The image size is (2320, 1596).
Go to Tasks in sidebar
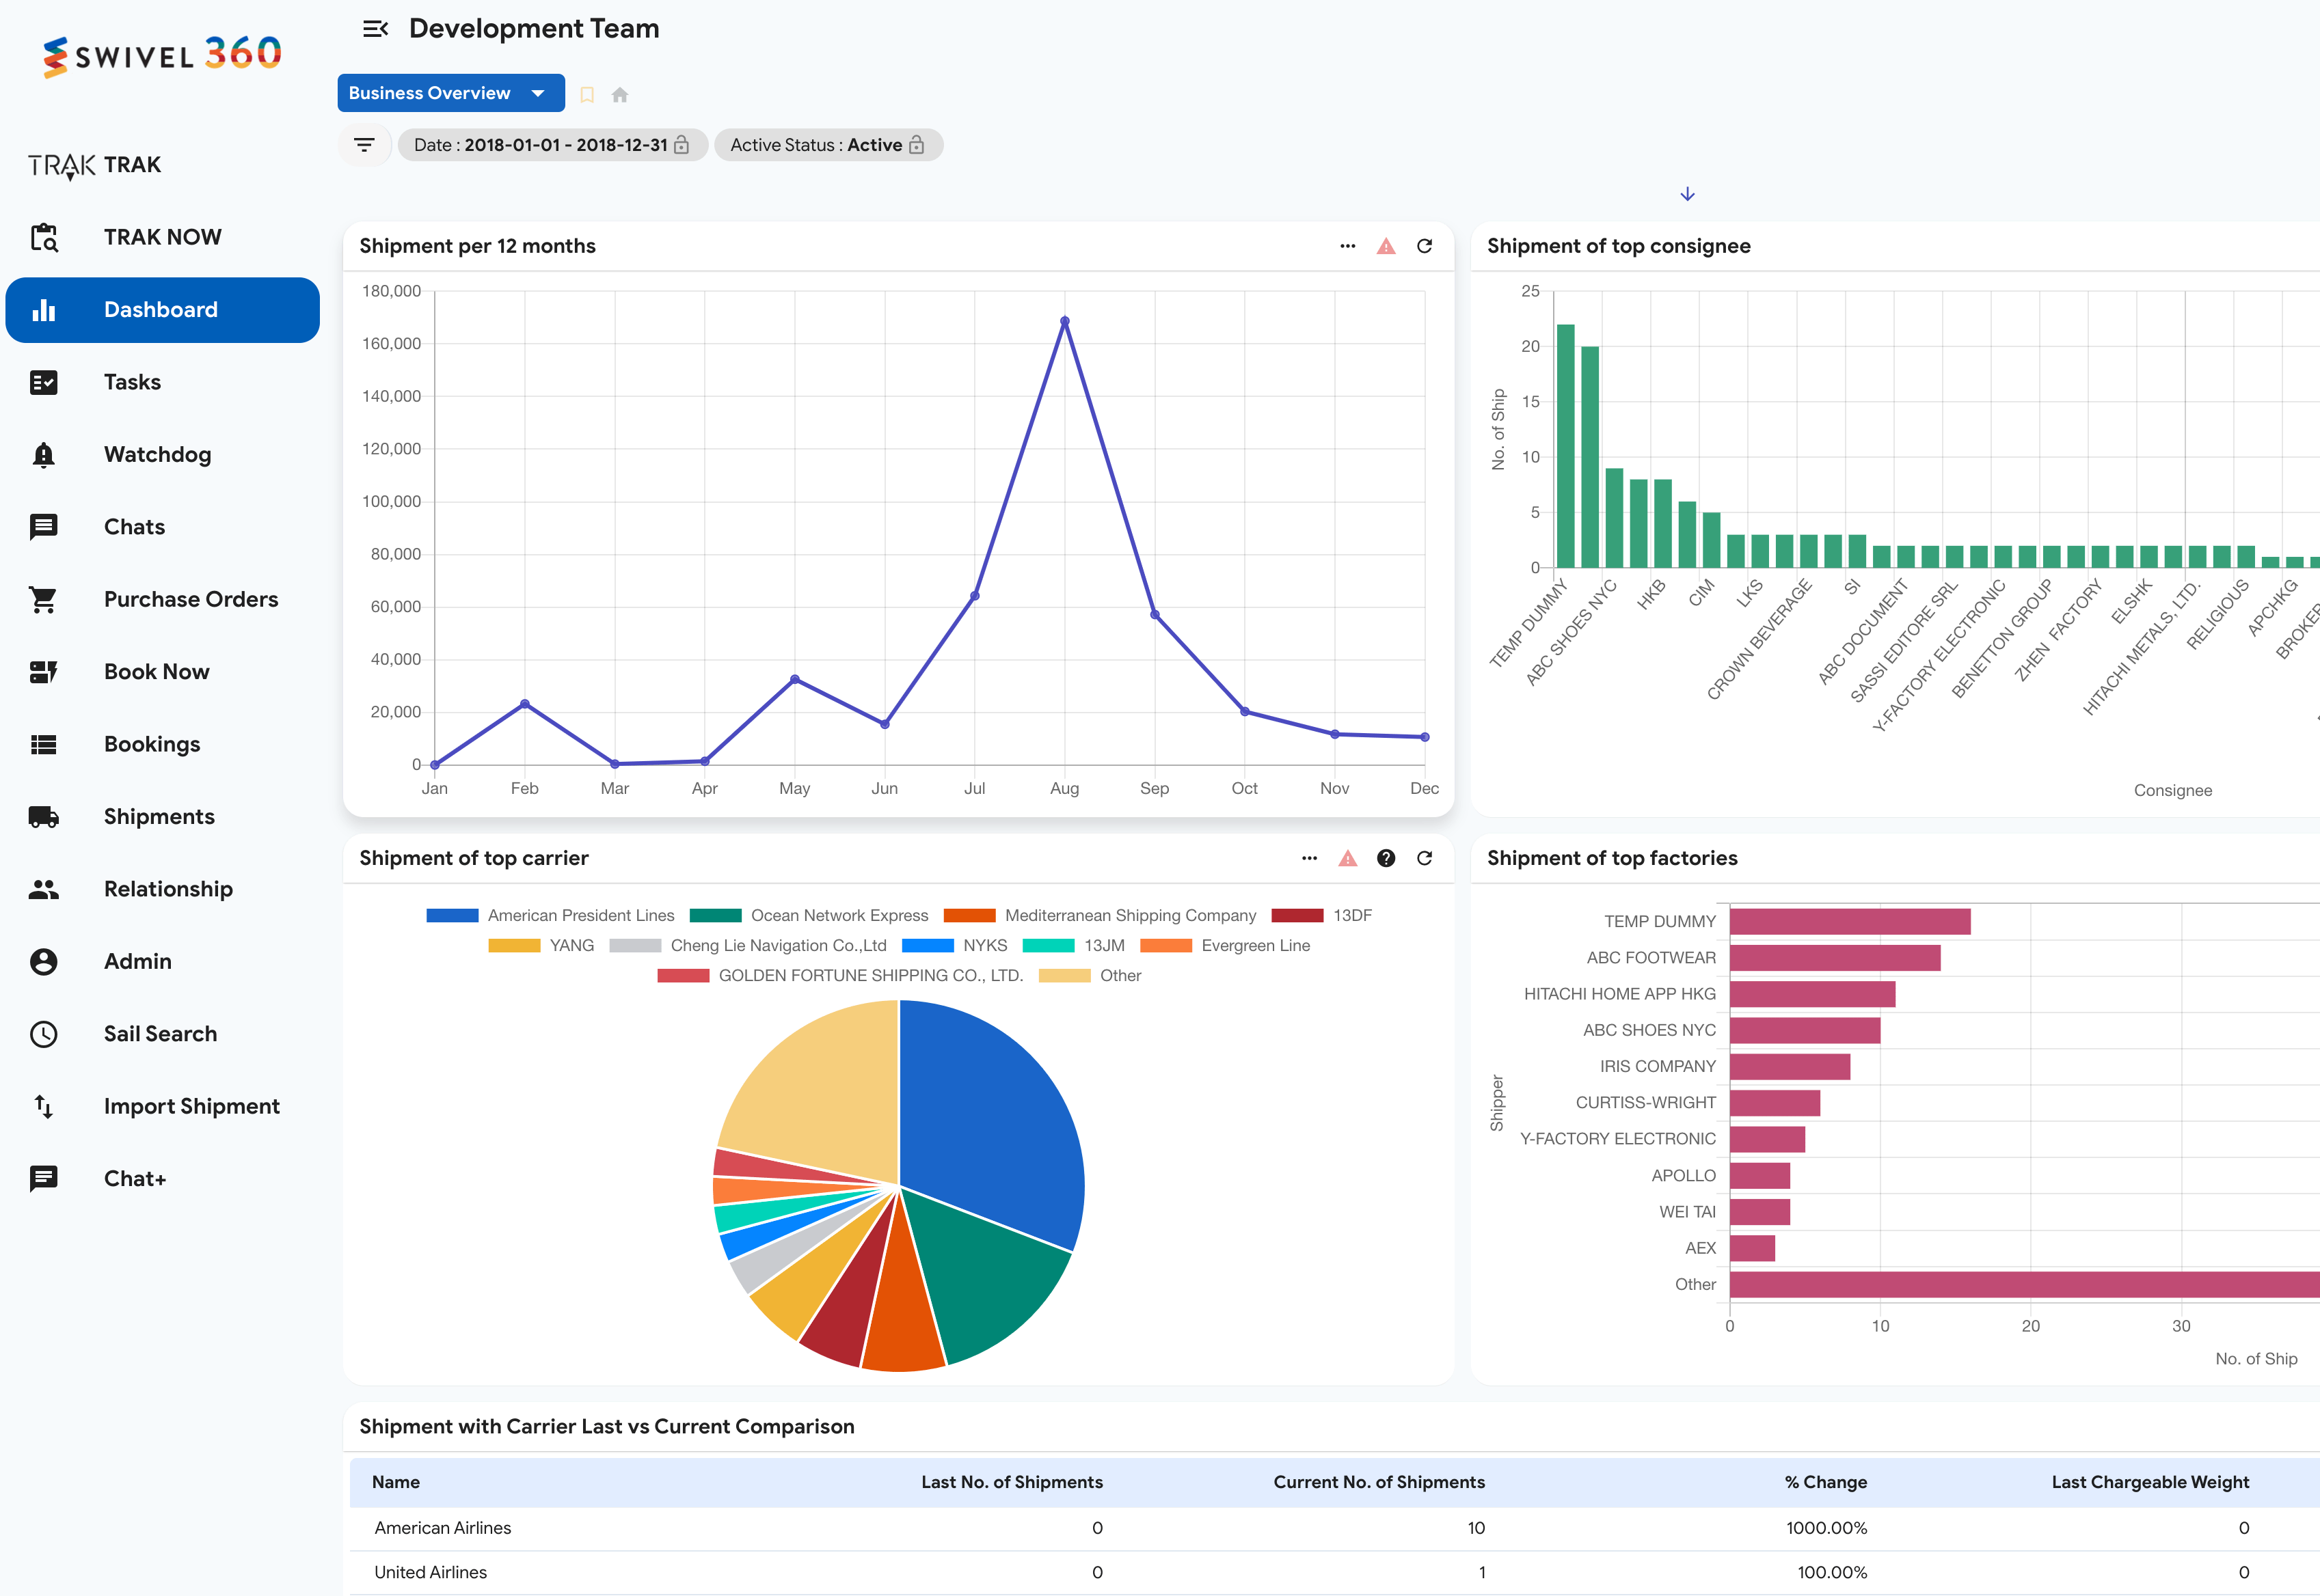[x=162, y=382]
